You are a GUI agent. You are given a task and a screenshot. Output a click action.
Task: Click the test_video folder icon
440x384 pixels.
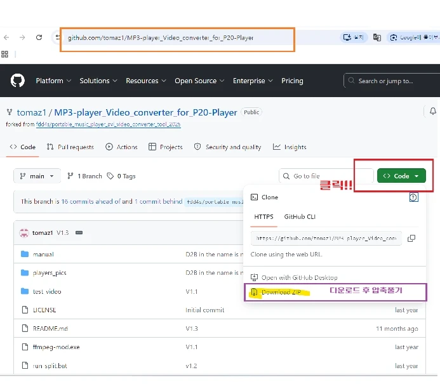click(x=25, y=291)
